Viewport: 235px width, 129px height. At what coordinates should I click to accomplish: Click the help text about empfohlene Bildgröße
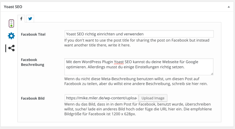pyautogui.click(x=138, y=109)
